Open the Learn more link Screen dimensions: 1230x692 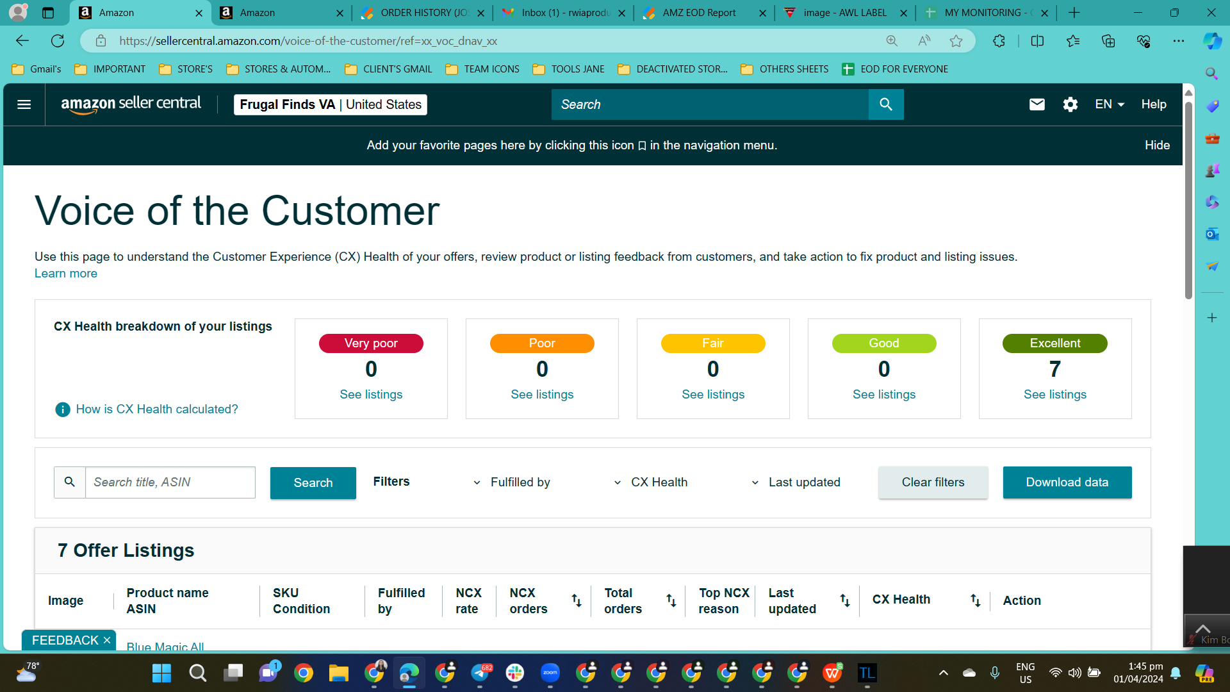point(66,274)
